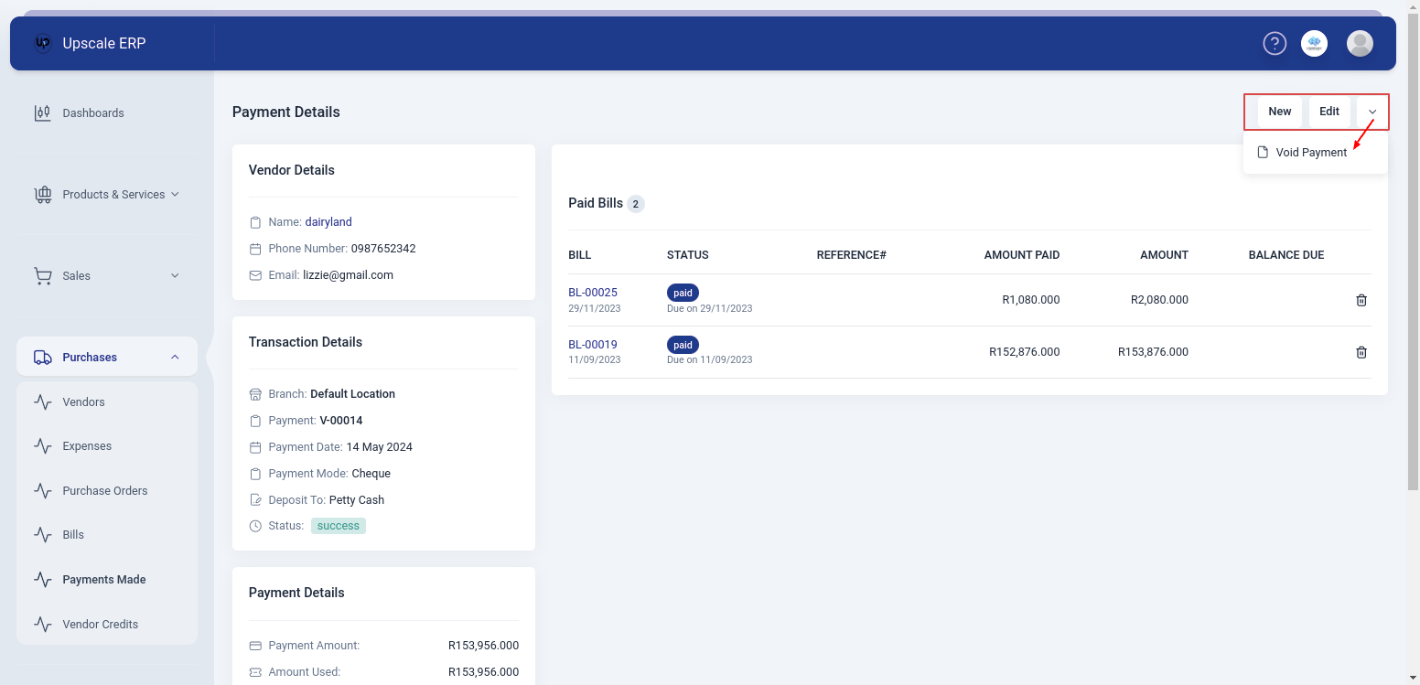Screen dimensions: 1420x685
Task: Click the New button
Action: click(x=1279, y=112)
